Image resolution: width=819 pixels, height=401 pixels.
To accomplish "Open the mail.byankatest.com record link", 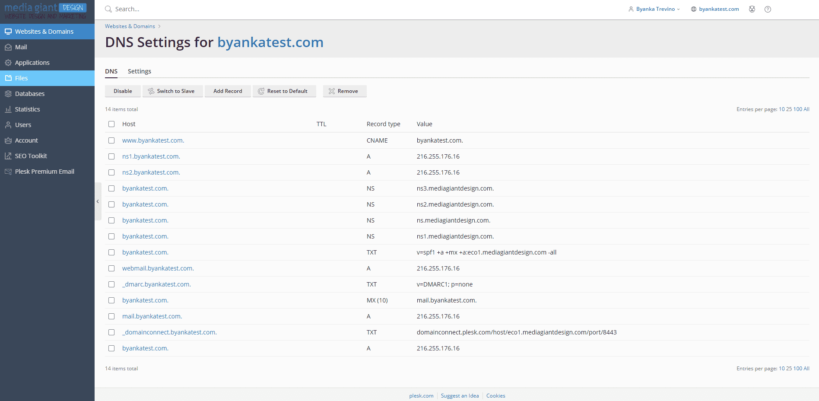I will (x=152, y=316).
